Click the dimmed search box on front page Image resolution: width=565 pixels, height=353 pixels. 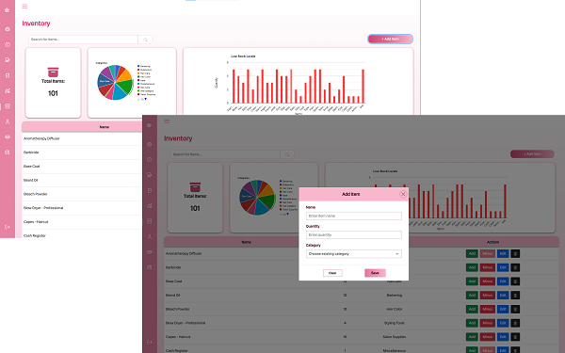(x=225, y=154)
